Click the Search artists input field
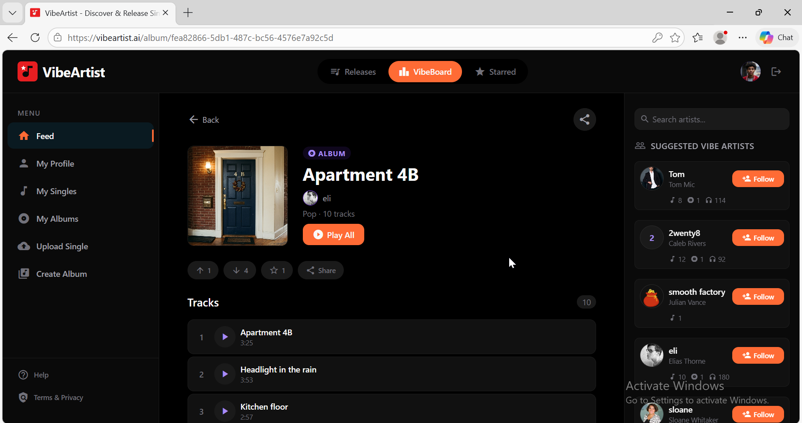Screen dimensions: 802x423 (x=712, y=119)
